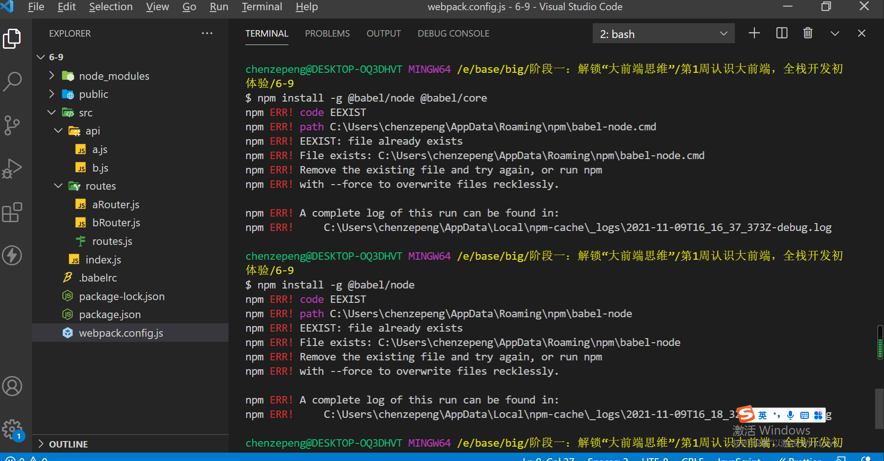Click Explorer's more actions ellipsis
This screenshot has width=884, height=461.
(x=207, y=33)
